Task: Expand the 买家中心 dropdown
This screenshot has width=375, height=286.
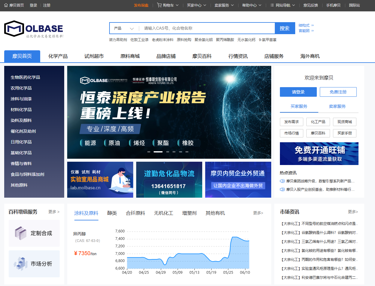Action: pos(196,5)
